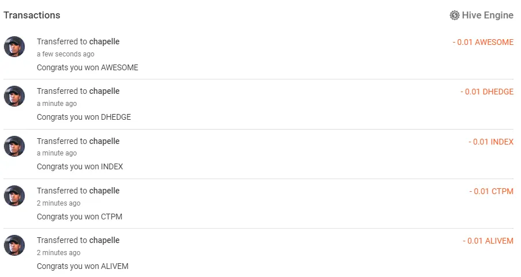This screenshot has width=521, height=277.
Task: Open avatar on the ALIVEM transfer row
Action: [14, 245]
